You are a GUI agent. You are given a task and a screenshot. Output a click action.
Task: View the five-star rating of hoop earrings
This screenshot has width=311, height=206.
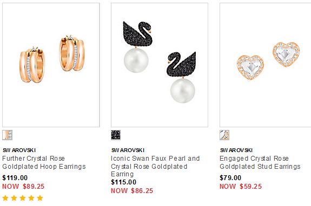coord(23,198)
